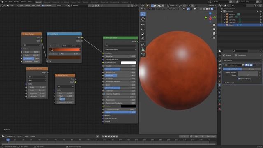Hide the Sphere object via eye icon
The width and height of the screenshot is (263, 148).
click(x=261, y=25)
